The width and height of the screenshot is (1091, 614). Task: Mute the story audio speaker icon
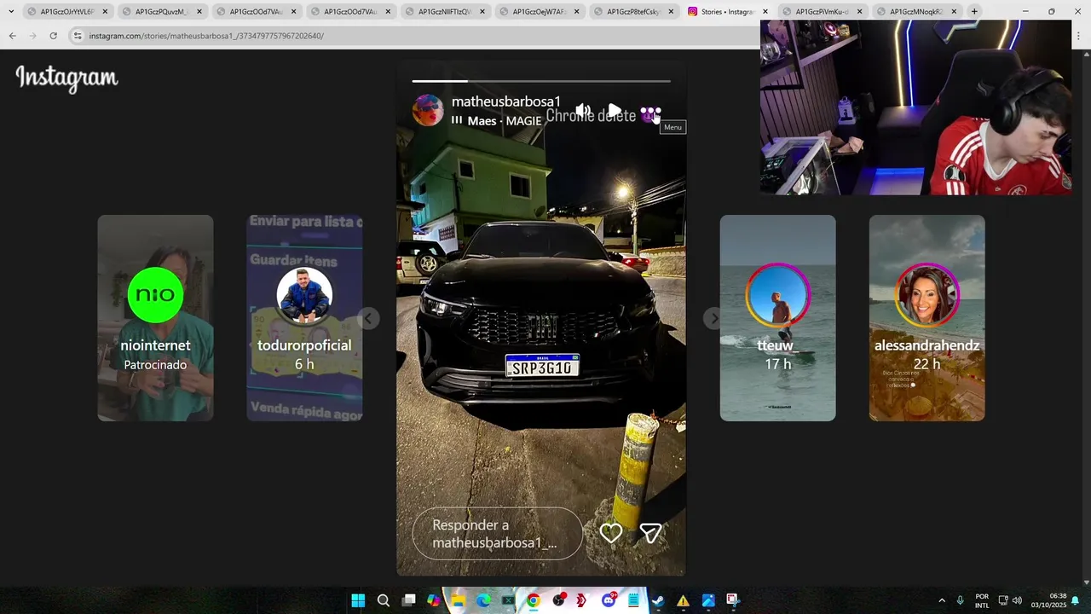coord(583,111)
